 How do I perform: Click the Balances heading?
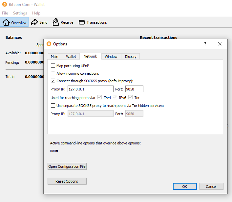tap(14, 38)
